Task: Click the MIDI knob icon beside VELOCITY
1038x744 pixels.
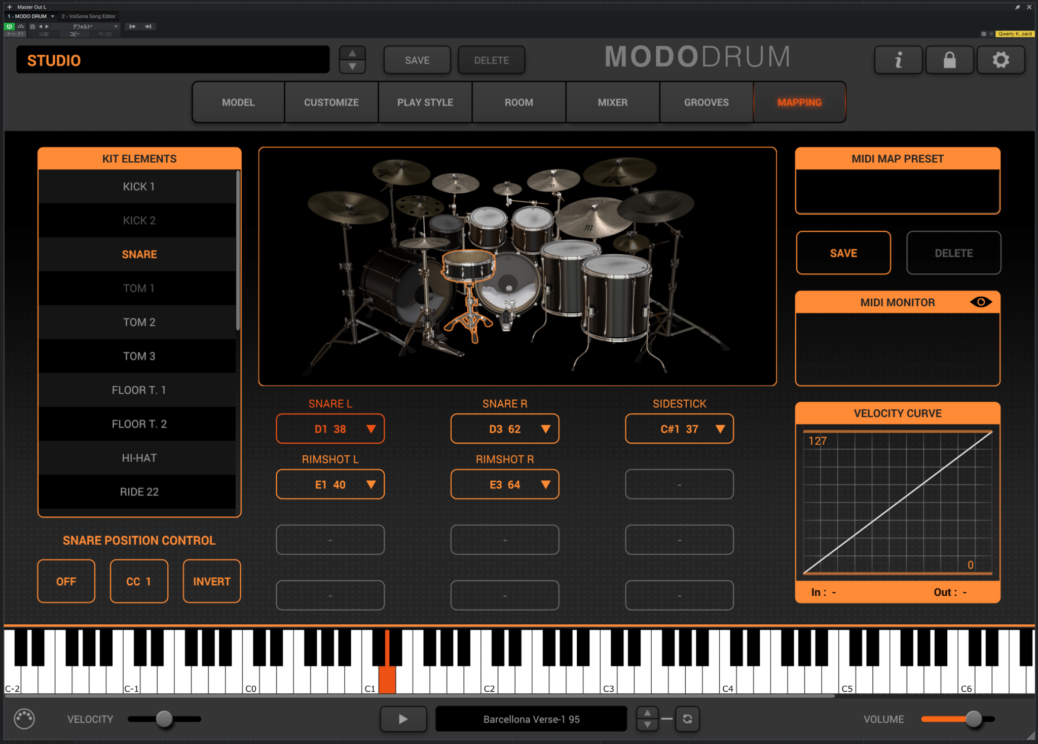Action: (x=23, y=719)
